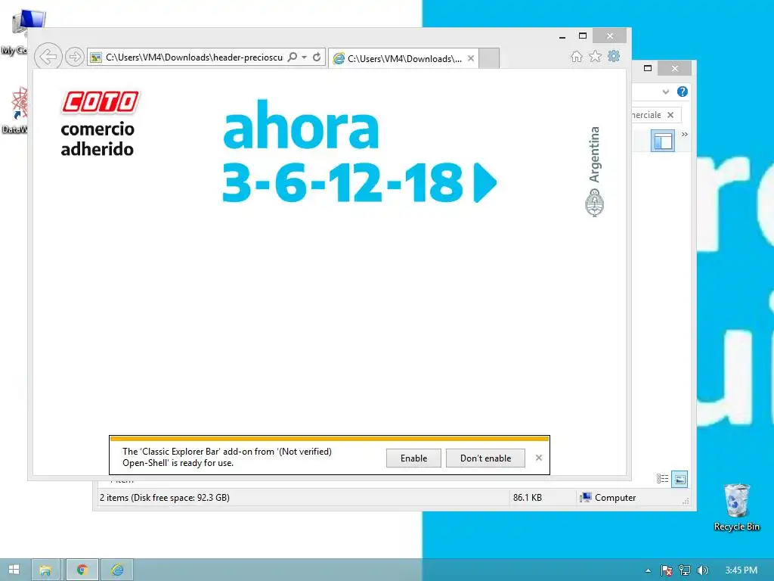Click the COTO logo image
This screenshot has width=774, height=581.
101,102
